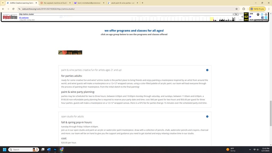Switch to ArtMix Creative Learning Center tab
272x153 pixels.
[22, 3]
